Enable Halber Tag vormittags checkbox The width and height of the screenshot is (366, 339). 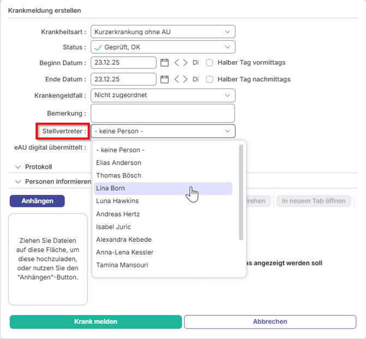tap(209, 63)
